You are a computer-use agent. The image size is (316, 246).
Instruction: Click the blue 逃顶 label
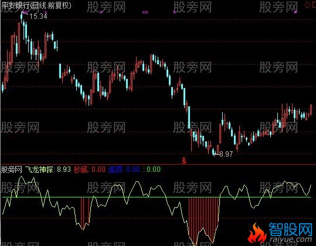tap(115, 169)
